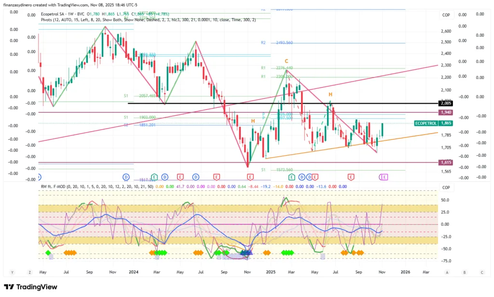Click the purple upcoming earnings E marker
The image size is (494, 297).
384,177
